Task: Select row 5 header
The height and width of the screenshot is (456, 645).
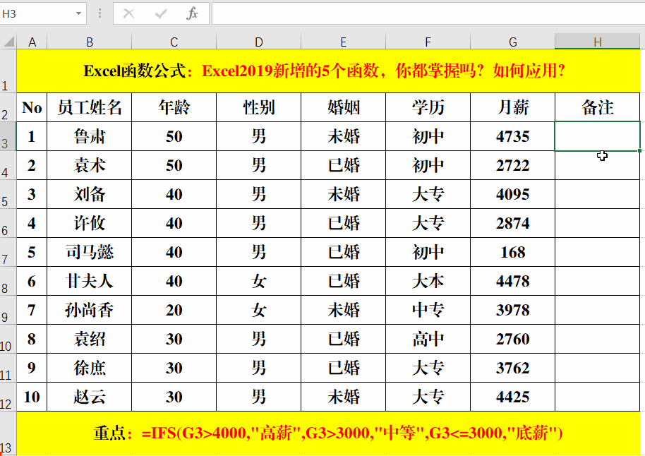Action: pyautogui.click(x=8, y=194)
